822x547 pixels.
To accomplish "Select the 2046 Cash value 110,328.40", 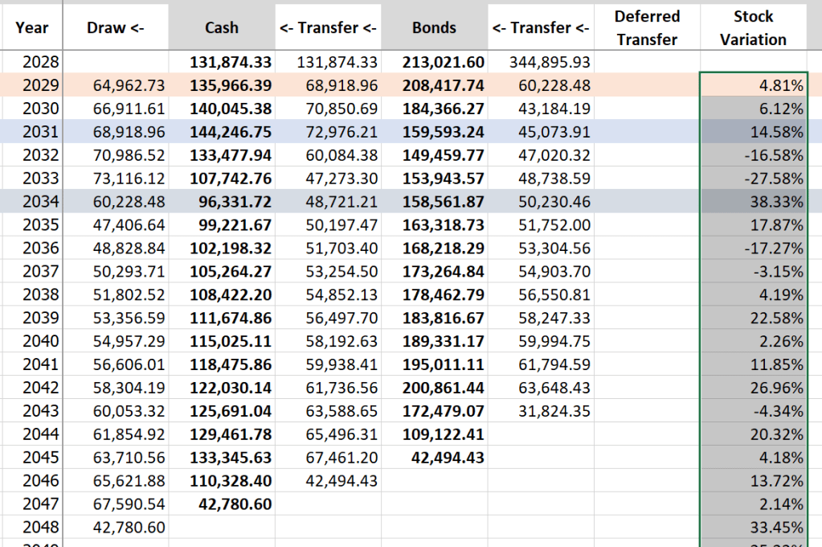I will pyautogui.click(x=221, y=481).
